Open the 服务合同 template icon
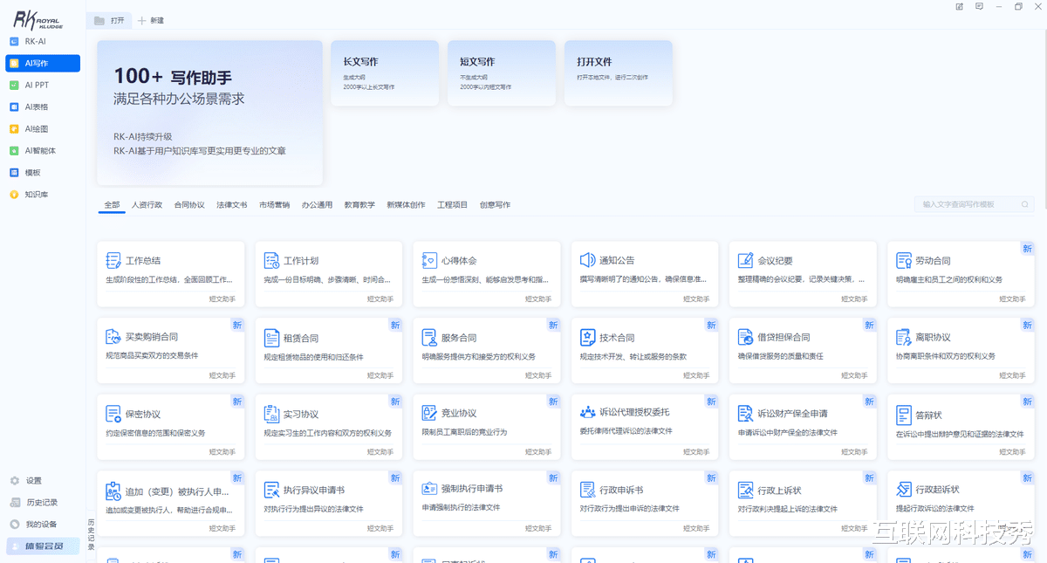Screen dimensions: 1047x563 pos(429,337)
